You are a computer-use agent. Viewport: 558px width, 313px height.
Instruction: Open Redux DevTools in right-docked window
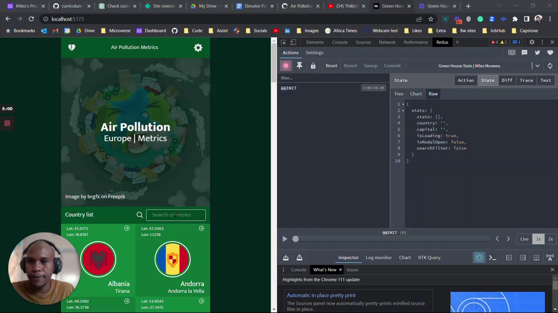point(523,257)
